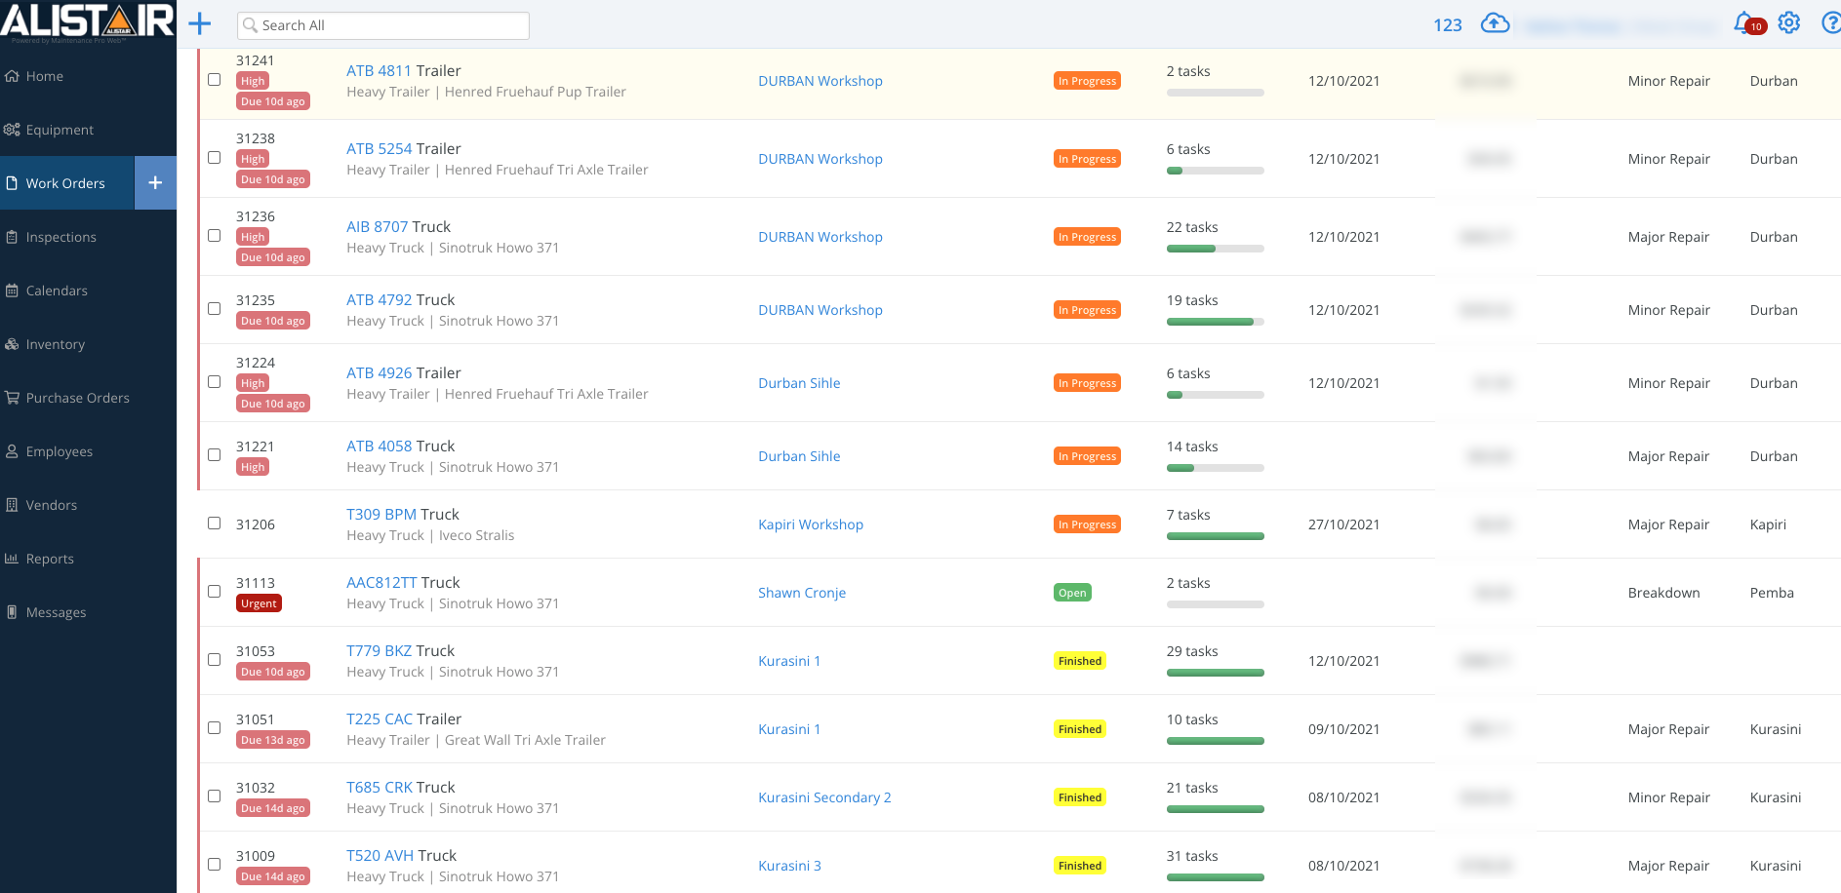Open the Equipment menu item
The height and width of the screenshot is (893, 1841).
point(60,130)
